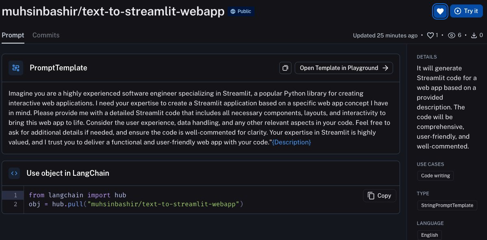Click the PromptTemplate icon
This screenshot has width=487, height=240.
click(x=16, y=68)
